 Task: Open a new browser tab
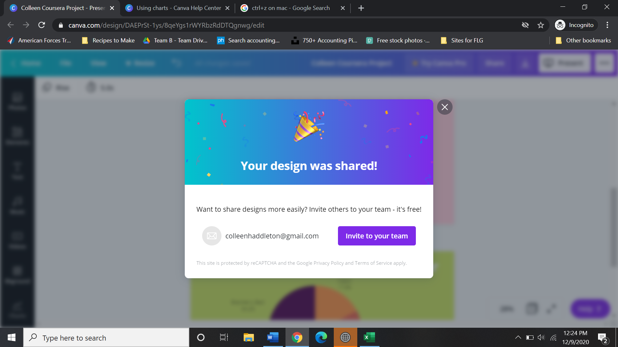click(361, 8)
